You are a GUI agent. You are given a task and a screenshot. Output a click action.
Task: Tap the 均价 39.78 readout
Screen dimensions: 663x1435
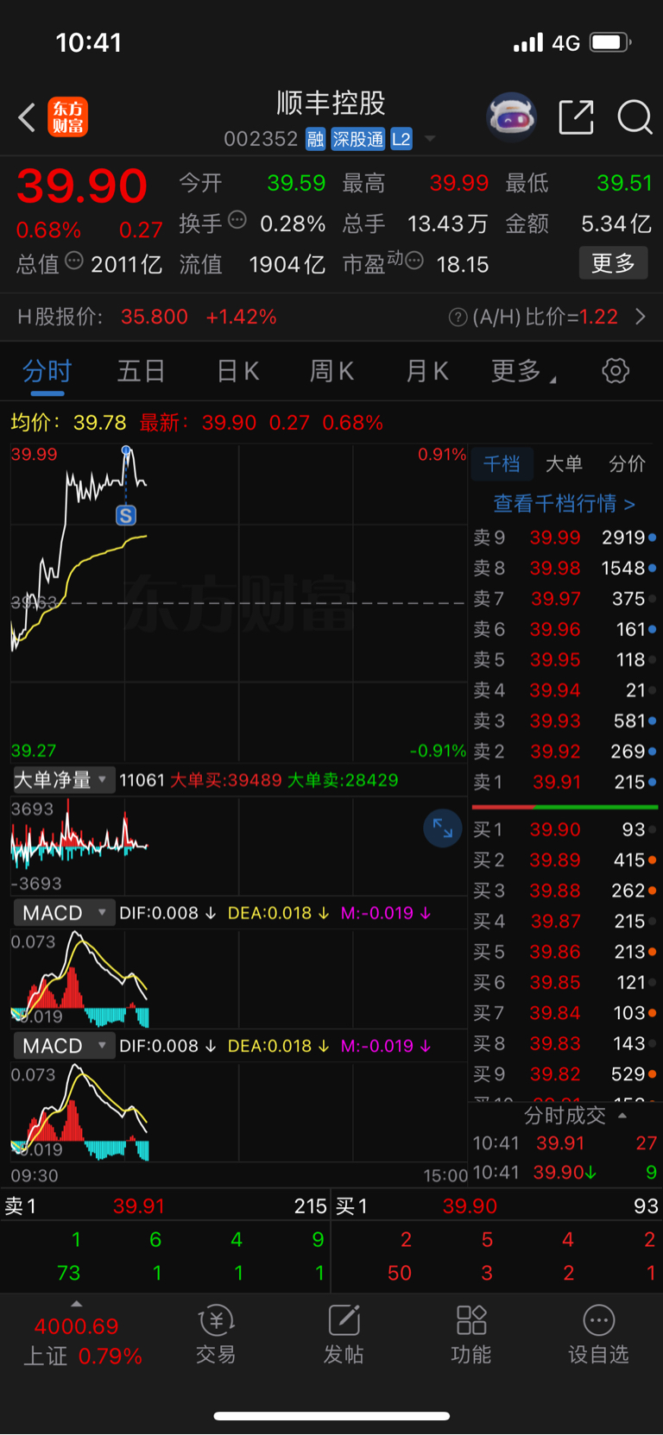click(68, 423)
